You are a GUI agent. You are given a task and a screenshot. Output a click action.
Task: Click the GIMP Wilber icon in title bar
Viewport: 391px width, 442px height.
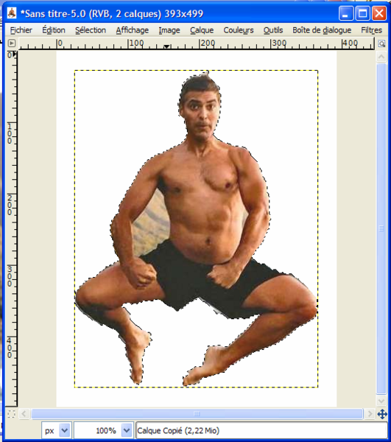12,13
